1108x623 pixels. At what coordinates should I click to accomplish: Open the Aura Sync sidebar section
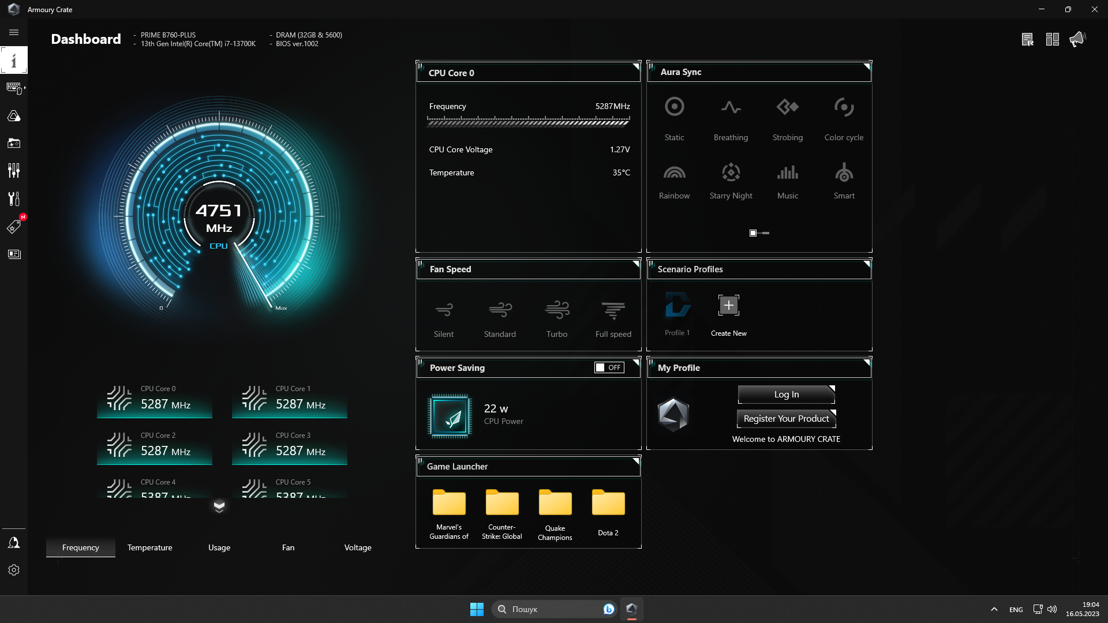click(x=14, y=115)
